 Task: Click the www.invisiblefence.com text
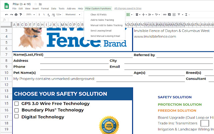coord(155,37)
